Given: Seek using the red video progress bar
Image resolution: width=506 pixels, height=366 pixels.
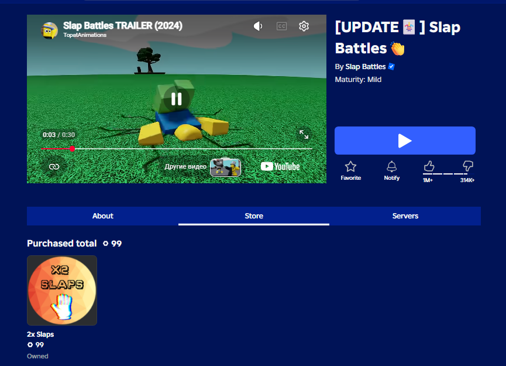Looking at the screenshot, I should [177, 149].
